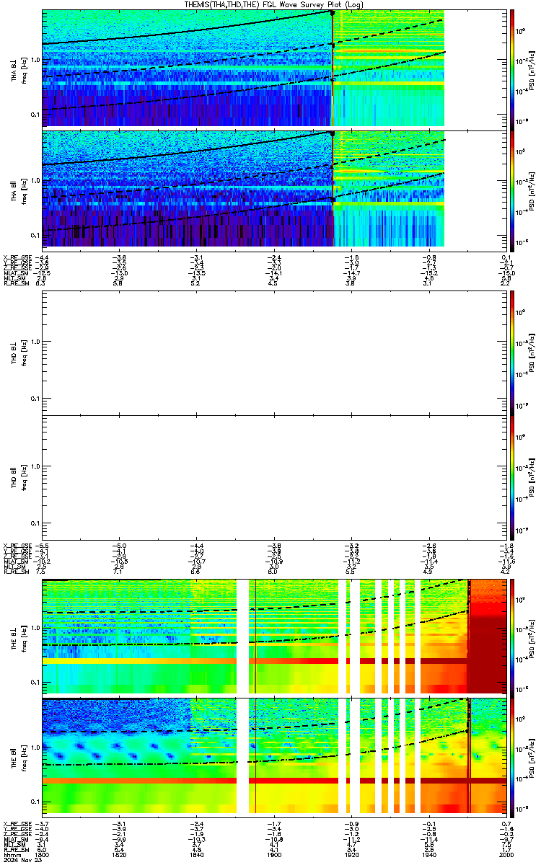Click the '0.1' frequency tick of THE B|| panel
This screenshot has height=865, width=541.
pyautogui.click(x=35, y=802)
